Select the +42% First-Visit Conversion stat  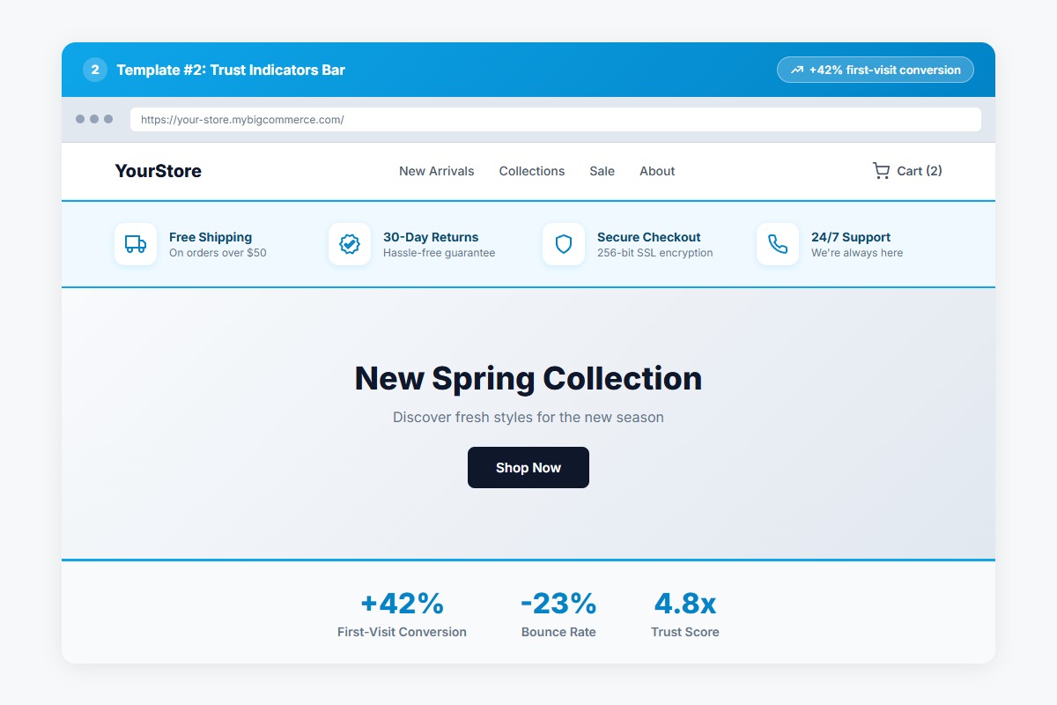[x=402, y=614]
